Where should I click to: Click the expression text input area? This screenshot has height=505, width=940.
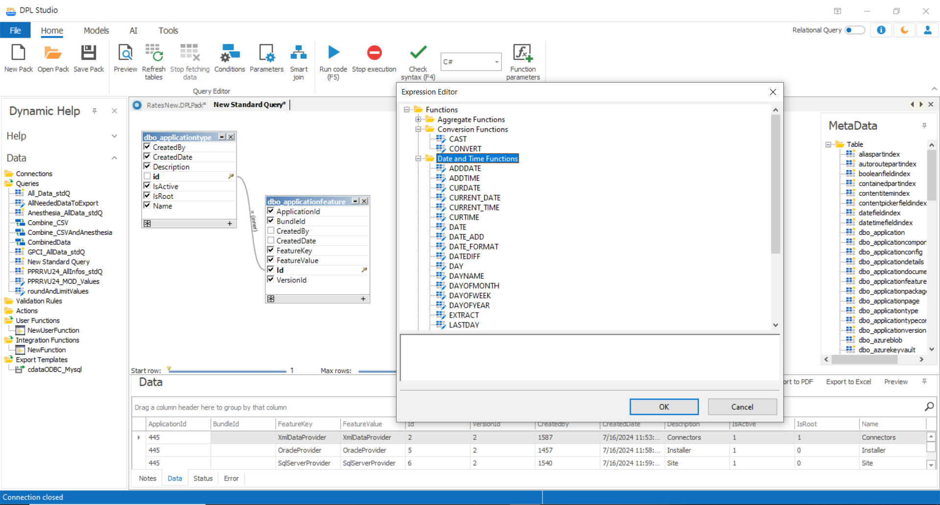coord(589,358)
